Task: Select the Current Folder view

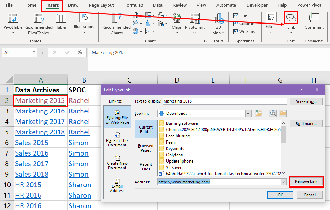Action: [x=146, y=129]
